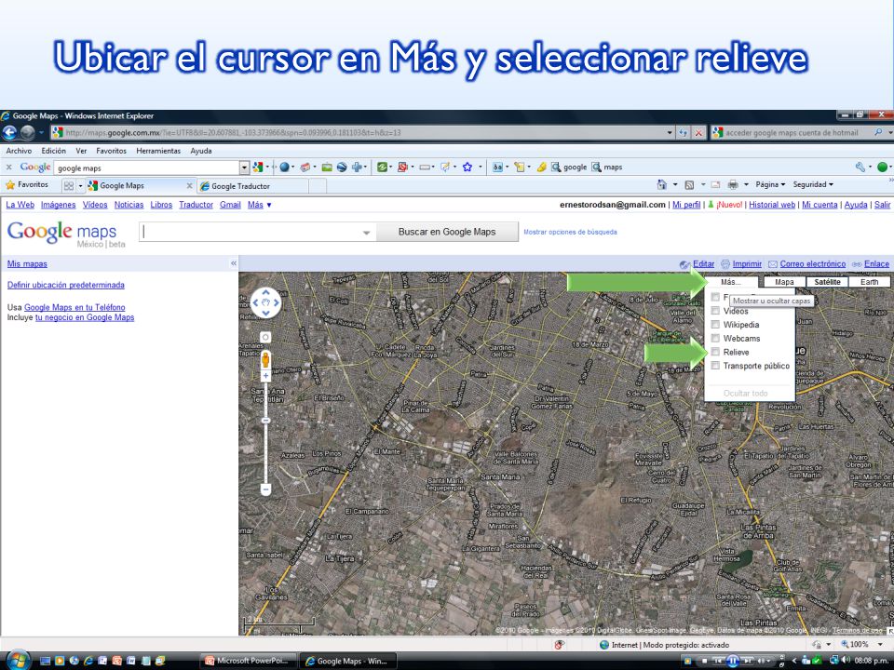Check the Webcams layer checkbox
The width and height of the screenshot is (894, 670).
coord(715,338)
